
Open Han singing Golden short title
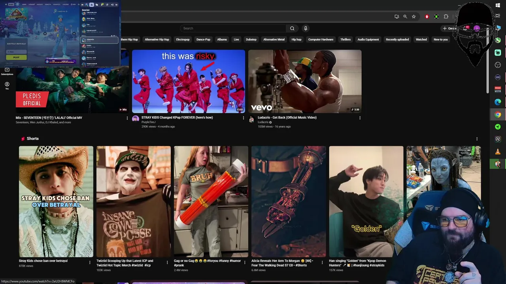point(357,263)
